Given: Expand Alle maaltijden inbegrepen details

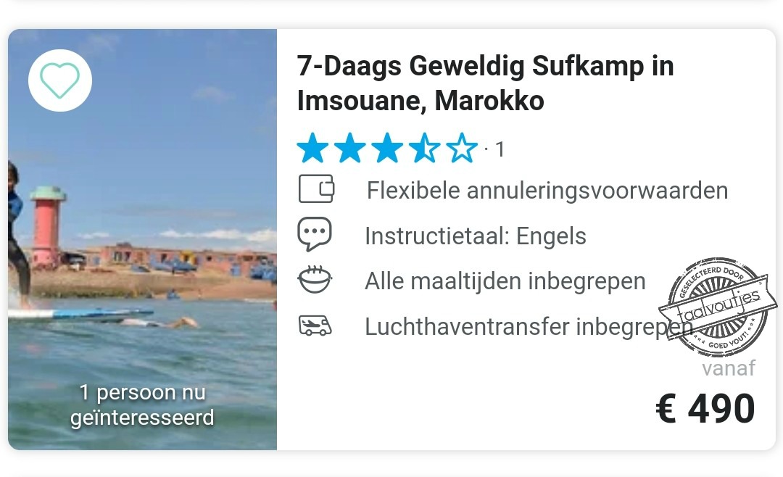Looking at the screenshot, I should [x=506, y=281].
